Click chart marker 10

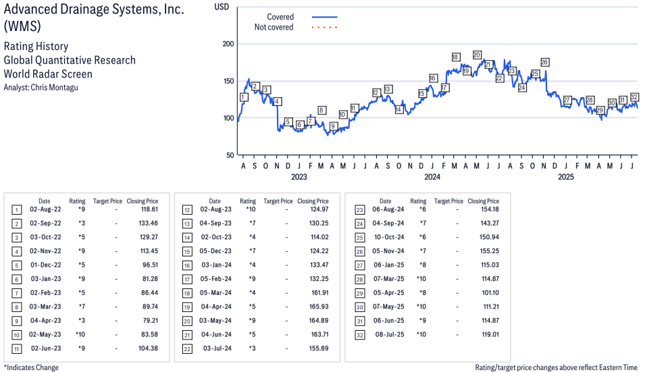point(342,115)
